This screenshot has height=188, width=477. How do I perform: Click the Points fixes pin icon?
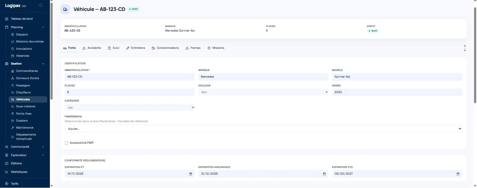(x=12, y=114)
